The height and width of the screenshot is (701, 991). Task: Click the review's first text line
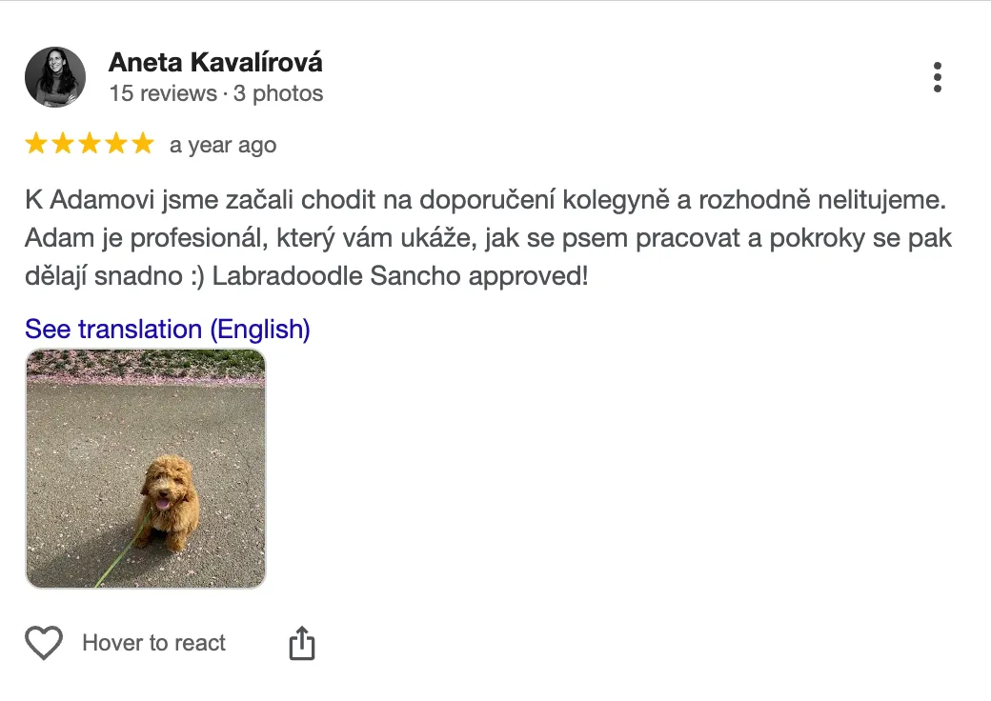pyautogui.click(x=486, y=201)
